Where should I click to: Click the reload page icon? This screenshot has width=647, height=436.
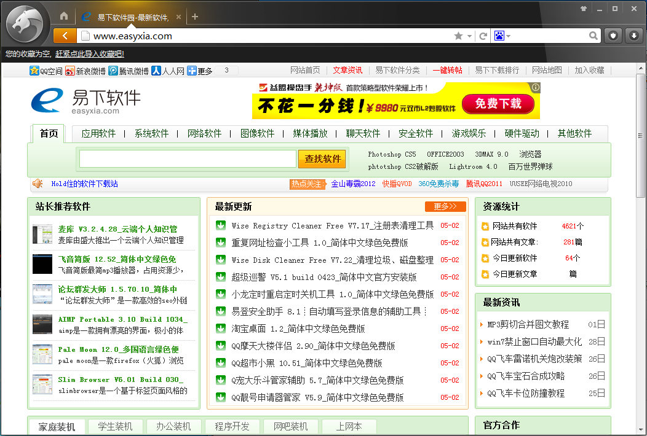point(483,36)
